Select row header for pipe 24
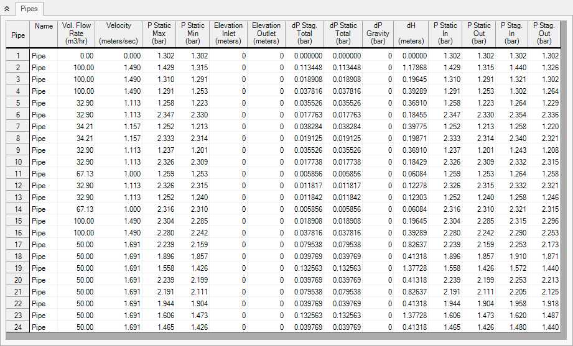Screen dimensions: 573x346 [x=18, y=327]
